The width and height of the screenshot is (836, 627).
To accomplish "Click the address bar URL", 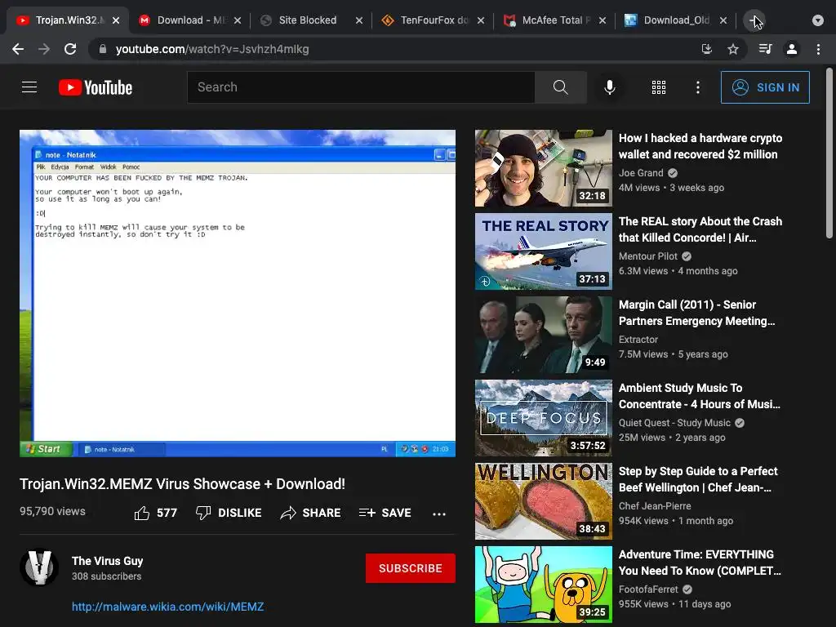I will pos(212,49).
